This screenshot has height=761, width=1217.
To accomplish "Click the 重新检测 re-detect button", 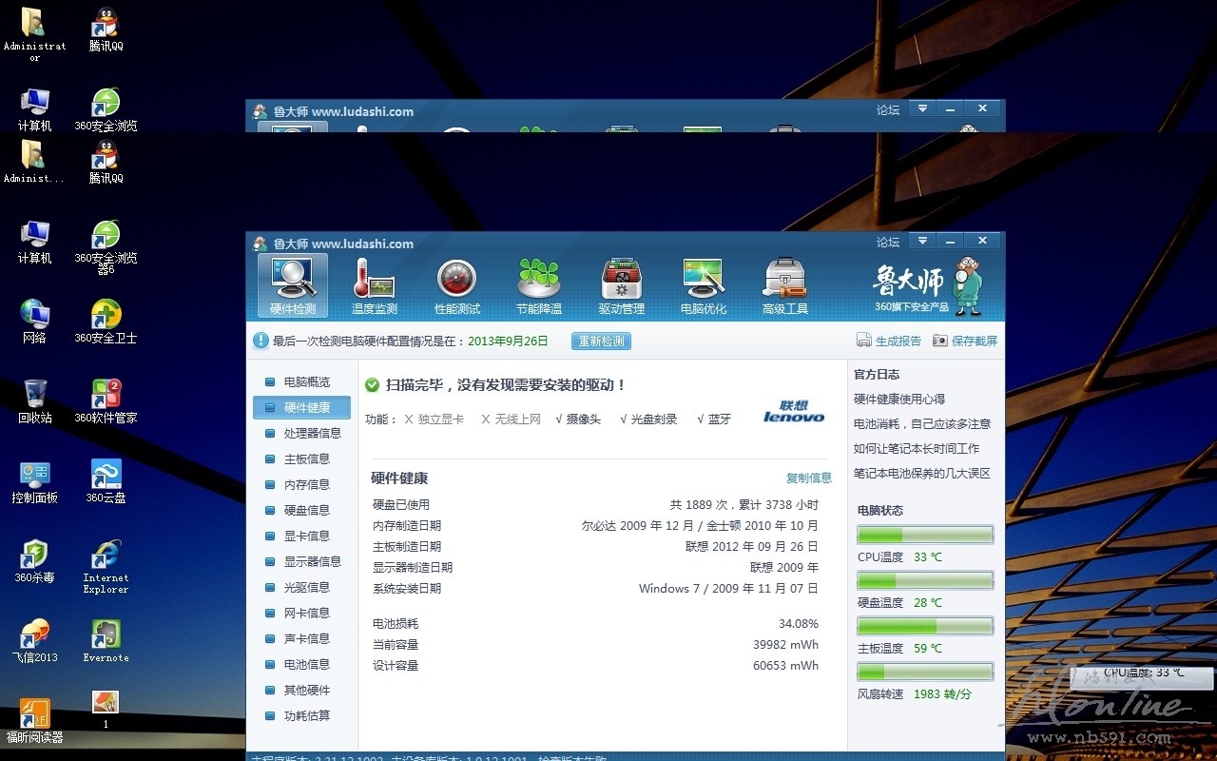I will pos(601,341).
